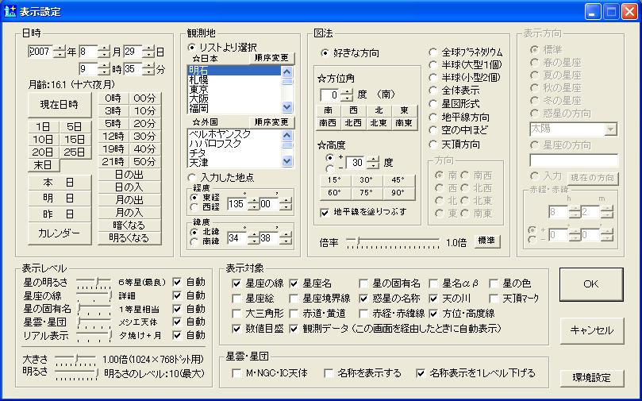Select 全球プラネタリウム projection option
The height and width of the screenshot is (401, 642).
point(433,52)
